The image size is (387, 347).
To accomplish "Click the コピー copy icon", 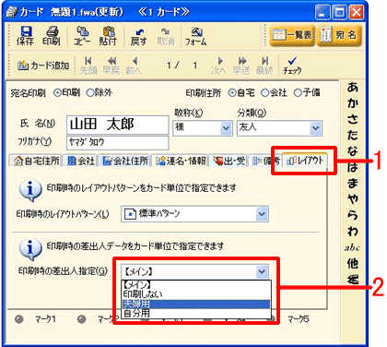I will [82, 36].
